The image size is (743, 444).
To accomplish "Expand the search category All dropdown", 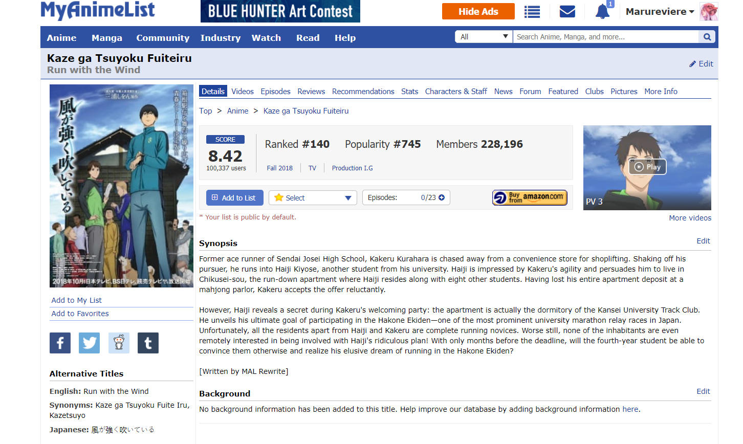I will click(x=484, y=37).
